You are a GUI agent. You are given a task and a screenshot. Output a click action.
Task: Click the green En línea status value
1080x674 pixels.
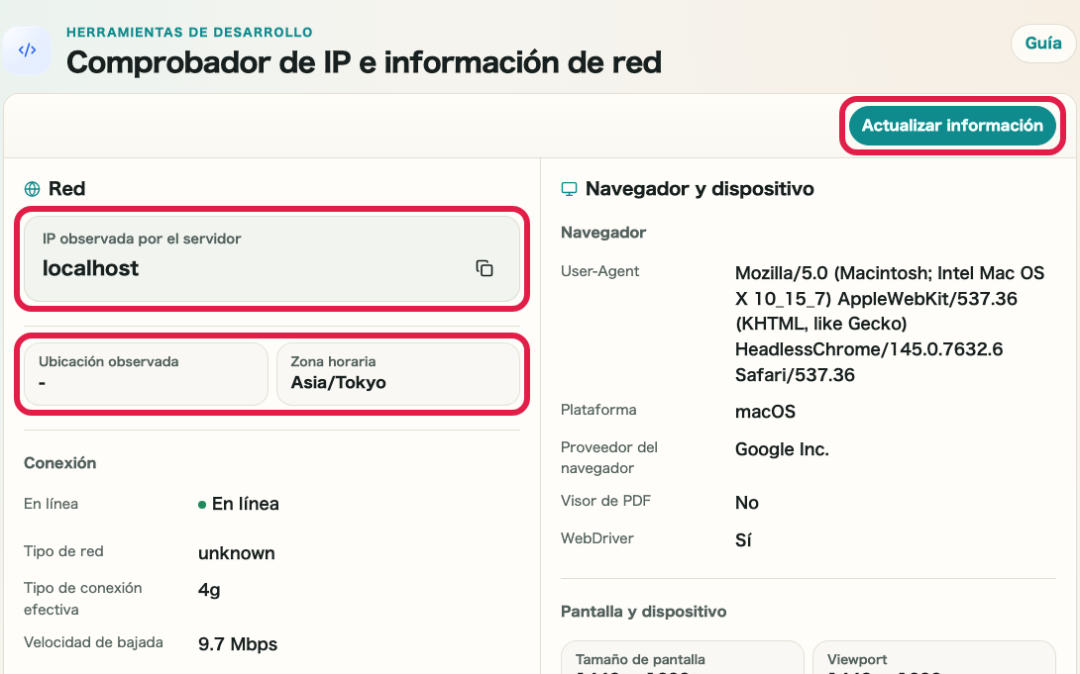239,504
